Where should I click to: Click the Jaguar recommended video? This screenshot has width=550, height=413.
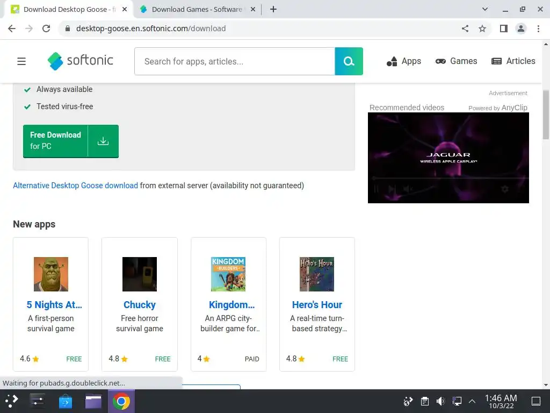(448, 158)
